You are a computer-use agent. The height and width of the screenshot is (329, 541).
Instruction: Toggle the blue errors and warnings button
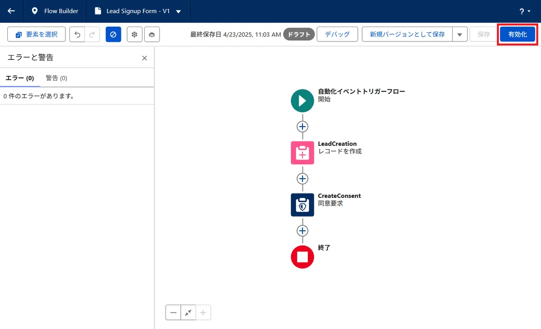coord(114,34)
